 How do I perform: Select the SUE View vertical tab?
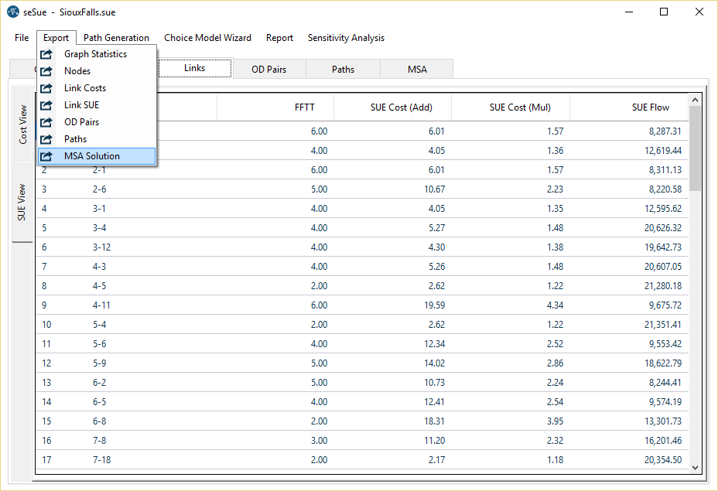pos(22,202)
